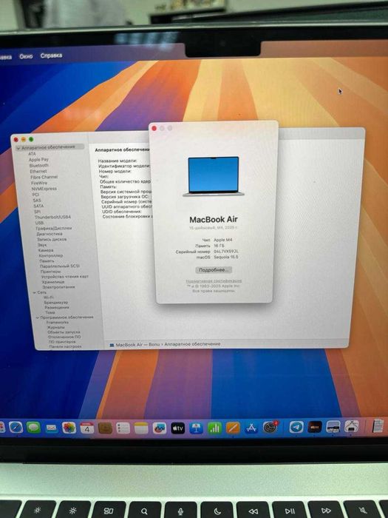Select Отключенное ПО in the sidebar
Screen dimensions: 388x518
(x=64, y=337)
